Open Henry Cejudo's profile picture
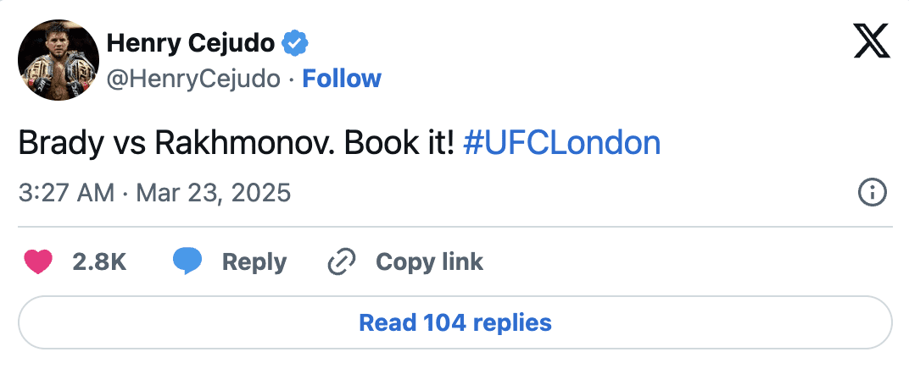 click(x=59, y=59)
